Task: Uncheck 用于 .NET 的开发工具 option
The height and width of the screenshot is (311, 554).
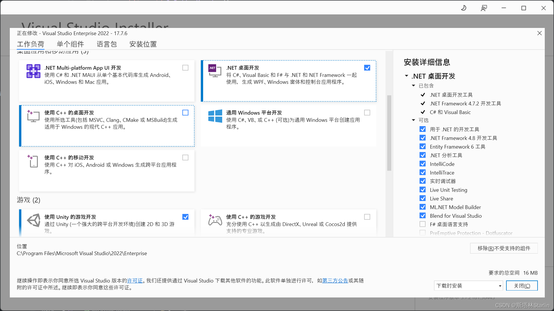Action: [423, 129]
